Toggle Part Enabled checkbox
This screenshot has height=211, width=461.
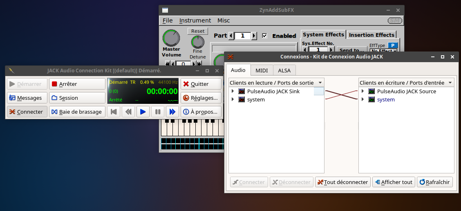tap(264, 36)
